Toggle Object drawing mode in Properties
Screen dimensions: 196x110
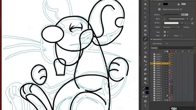pyautogui.click(x=159, y=9)
